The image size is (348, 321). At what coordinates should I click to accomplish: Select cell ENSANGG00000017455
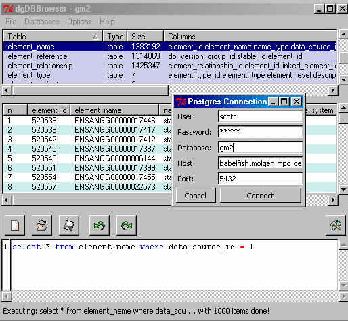pyautogui.click(x=115, y=177)
